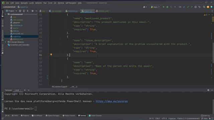Select .gitignore in the project tree
Screen dimensions: 214x120
17,23
